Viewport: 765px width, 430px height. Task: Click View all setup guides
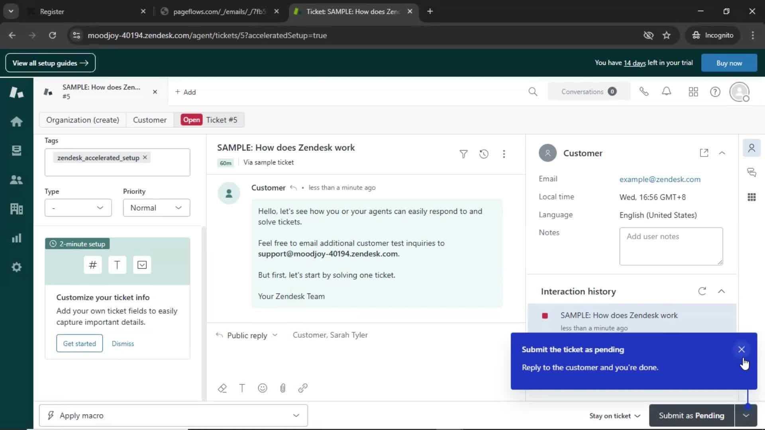50,63
